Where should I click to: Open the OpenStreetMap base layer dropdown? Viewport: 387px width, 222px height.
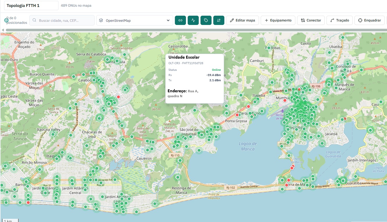135,20
